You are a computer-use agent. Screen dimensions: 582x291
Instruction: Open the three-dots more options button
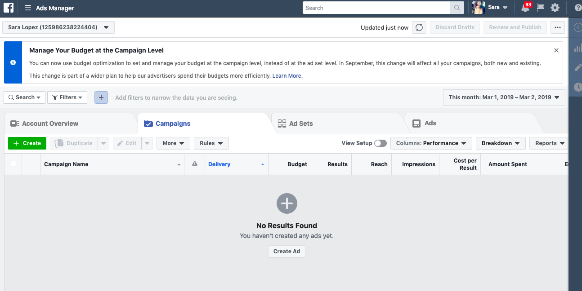tap(558, 27)
